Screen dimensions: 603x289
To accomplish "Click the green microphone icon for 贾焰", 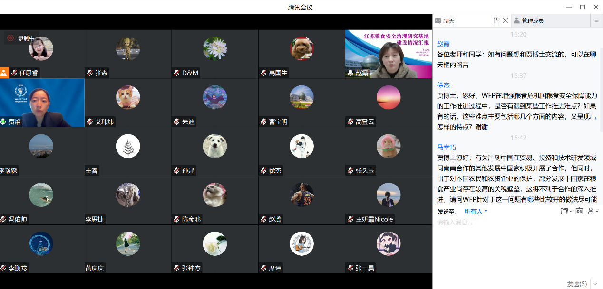I will coord(3,122).
